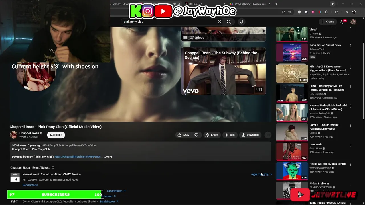Like the video with thumbs up

[183, 135]
